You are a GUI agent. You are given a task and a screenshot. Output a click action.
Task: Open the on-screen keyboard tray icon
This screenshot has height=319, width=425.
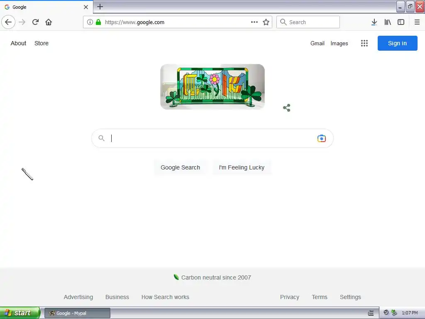pyautogui.click(x=371, y=313)
